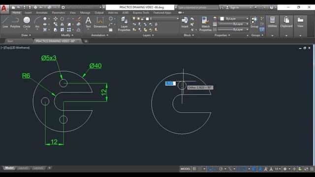Add a new drawing tab with plus

pos(86,41)
